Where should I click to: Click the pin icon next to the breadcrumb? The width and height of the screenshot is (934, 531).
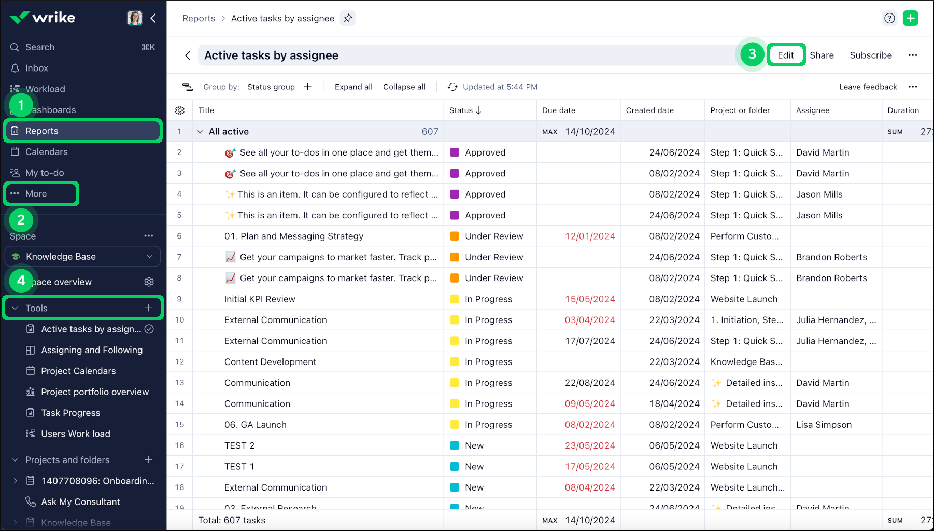348,18
